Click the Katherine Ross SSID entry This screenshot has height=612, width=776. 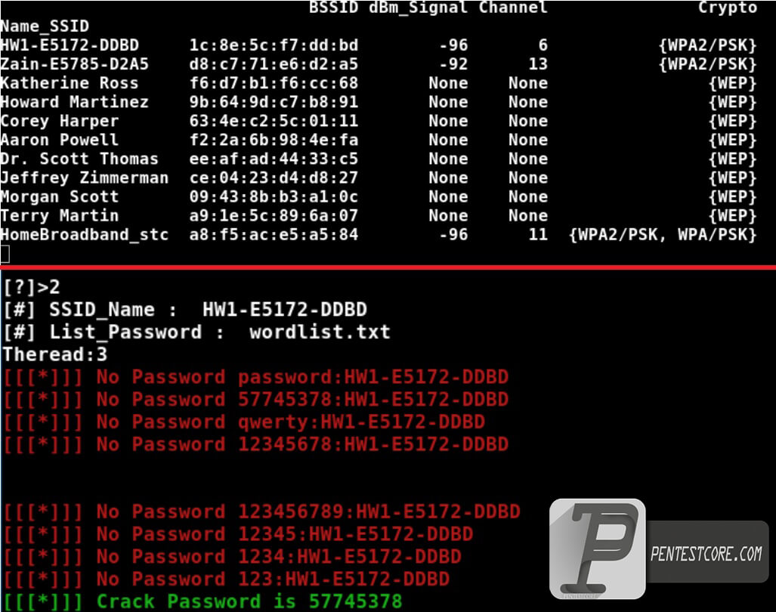click(x=70, y=83)
